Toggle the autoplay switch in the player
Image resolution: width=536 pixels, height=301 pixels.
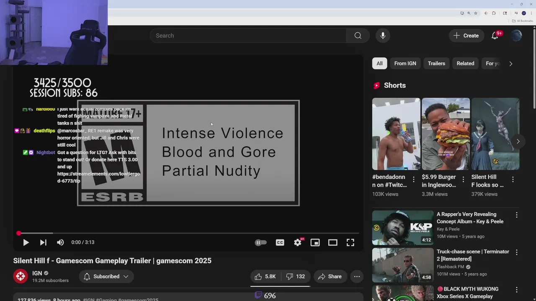point(260,242)
